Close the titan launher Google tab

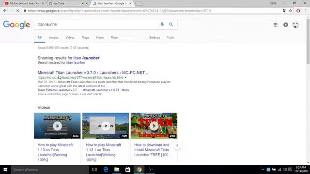tap(130, 3)
